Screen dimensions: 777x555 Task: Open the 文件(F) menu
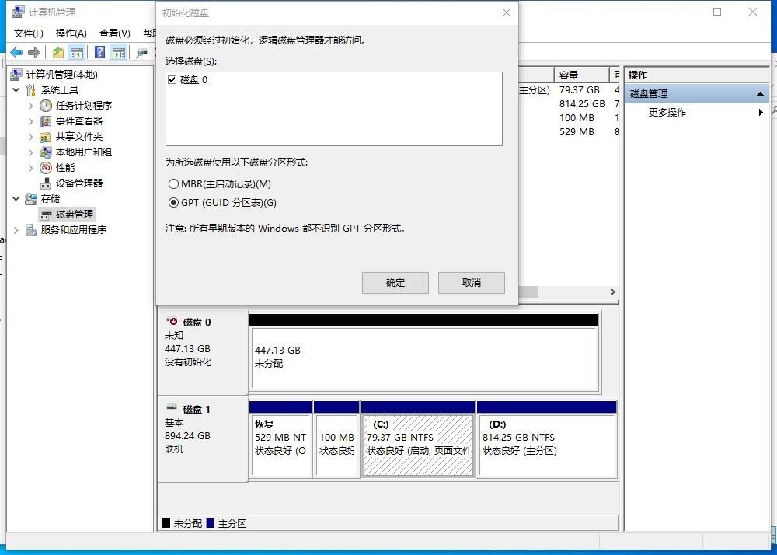pos(29,33)
